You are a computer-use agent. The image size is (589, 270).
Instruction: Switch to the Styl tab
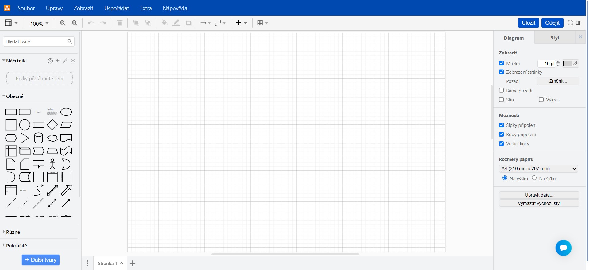point(554,37)
